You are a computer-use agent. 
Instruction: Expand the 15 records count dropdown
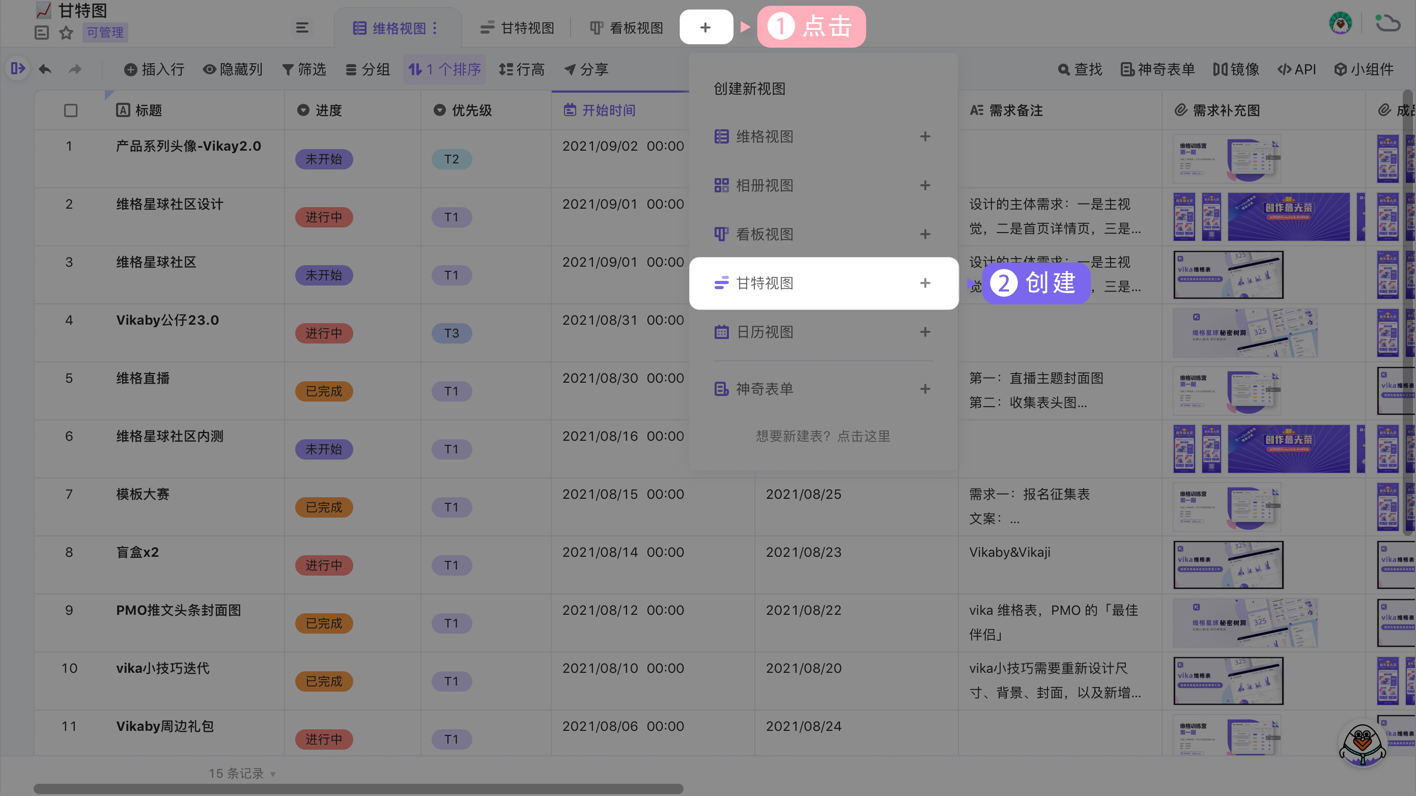point(242,773)
